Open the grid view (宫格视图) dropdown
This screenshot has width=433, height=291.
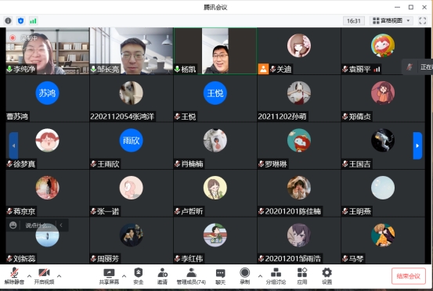click(x=392, y=20)
